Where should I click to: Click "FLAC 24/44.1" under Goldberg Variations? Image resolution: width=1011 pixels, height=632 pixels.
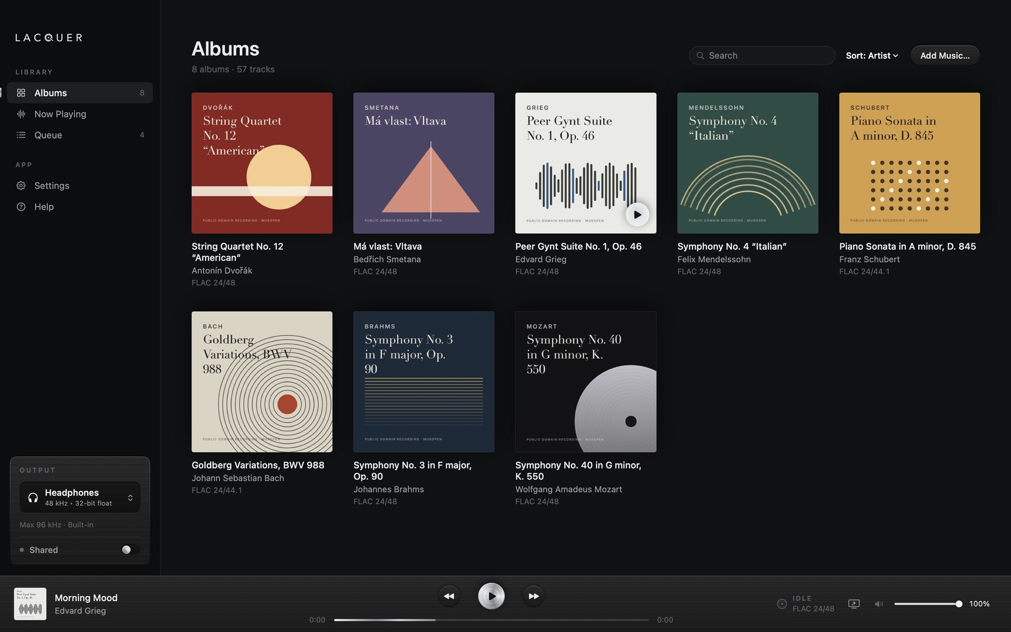point(217,490)
